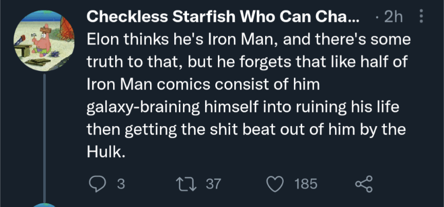Open the Checkless Starfish profile name
The image size is (444, 207).
[x=224, y=17]
